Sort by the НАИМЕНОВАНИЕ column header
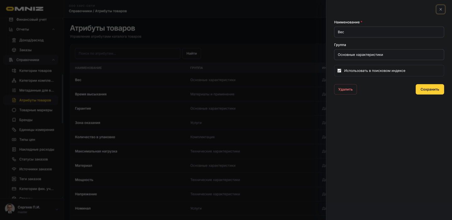Image resolution: width=452 pixels, height=220 pixels. coord(88,68)
